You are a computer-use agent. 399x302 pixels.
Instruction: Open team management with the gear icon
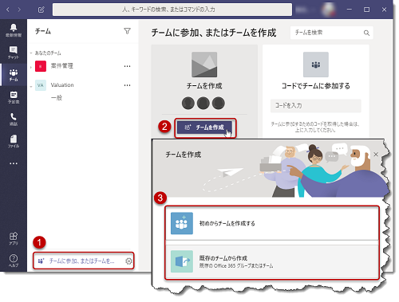click(128, 261)
